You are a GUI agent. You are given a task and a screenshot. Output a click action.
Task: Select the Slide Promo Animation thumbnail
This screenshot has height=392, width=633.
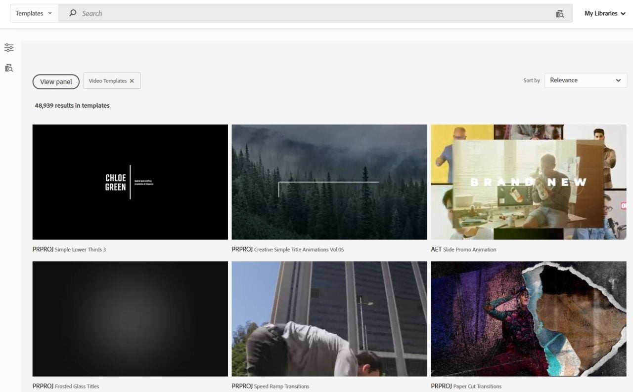coord(528,182)
